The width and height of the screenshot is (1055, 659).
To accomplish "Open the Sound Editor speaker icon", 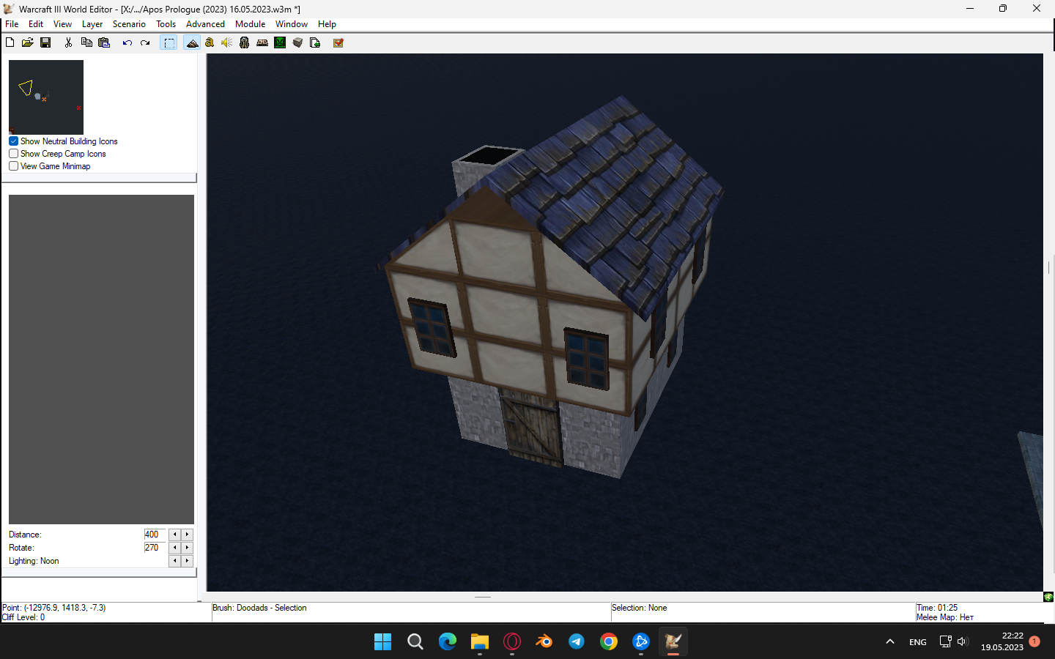I will point(227,42).
